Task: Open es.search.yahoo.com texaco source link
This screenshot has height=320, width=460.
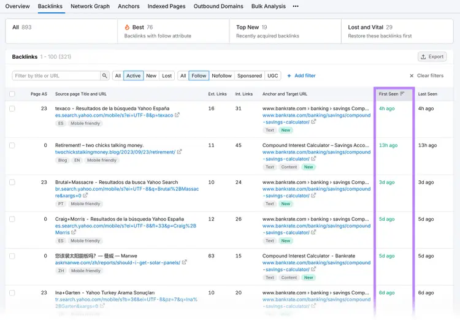Action: [114, 115]
